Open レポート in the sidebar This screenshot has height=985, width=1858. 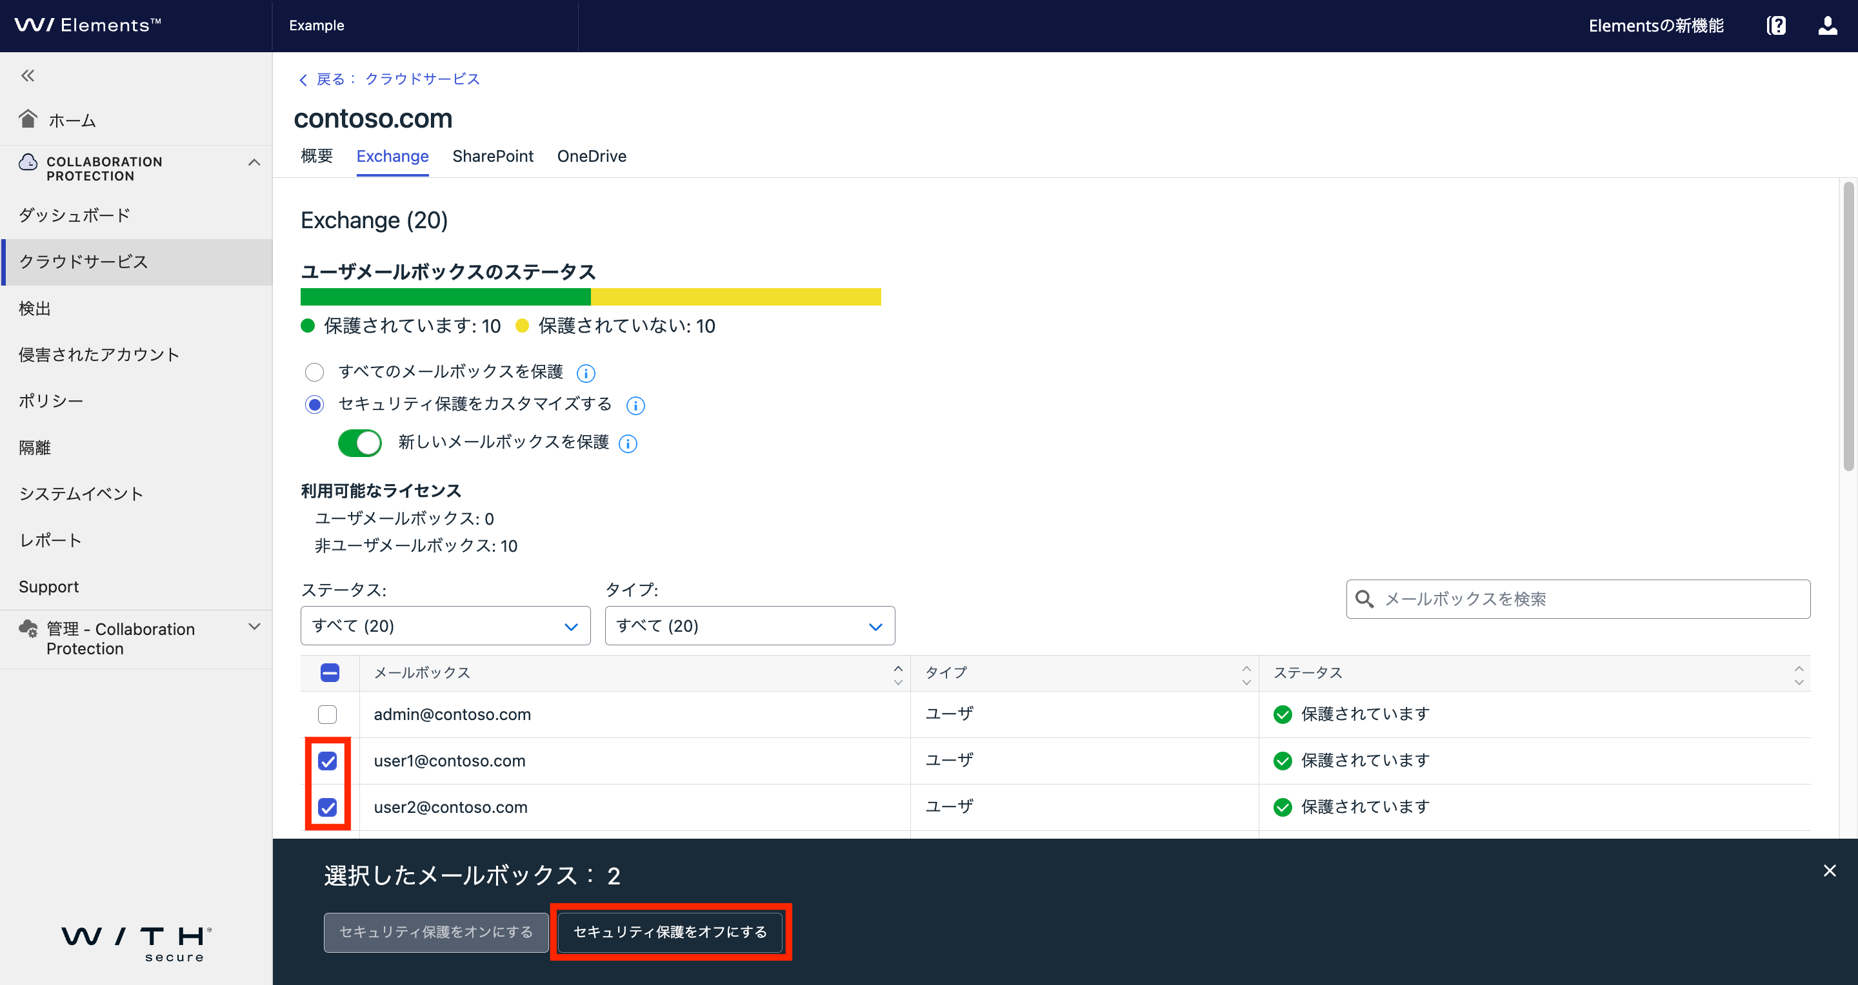click(136, 540)
